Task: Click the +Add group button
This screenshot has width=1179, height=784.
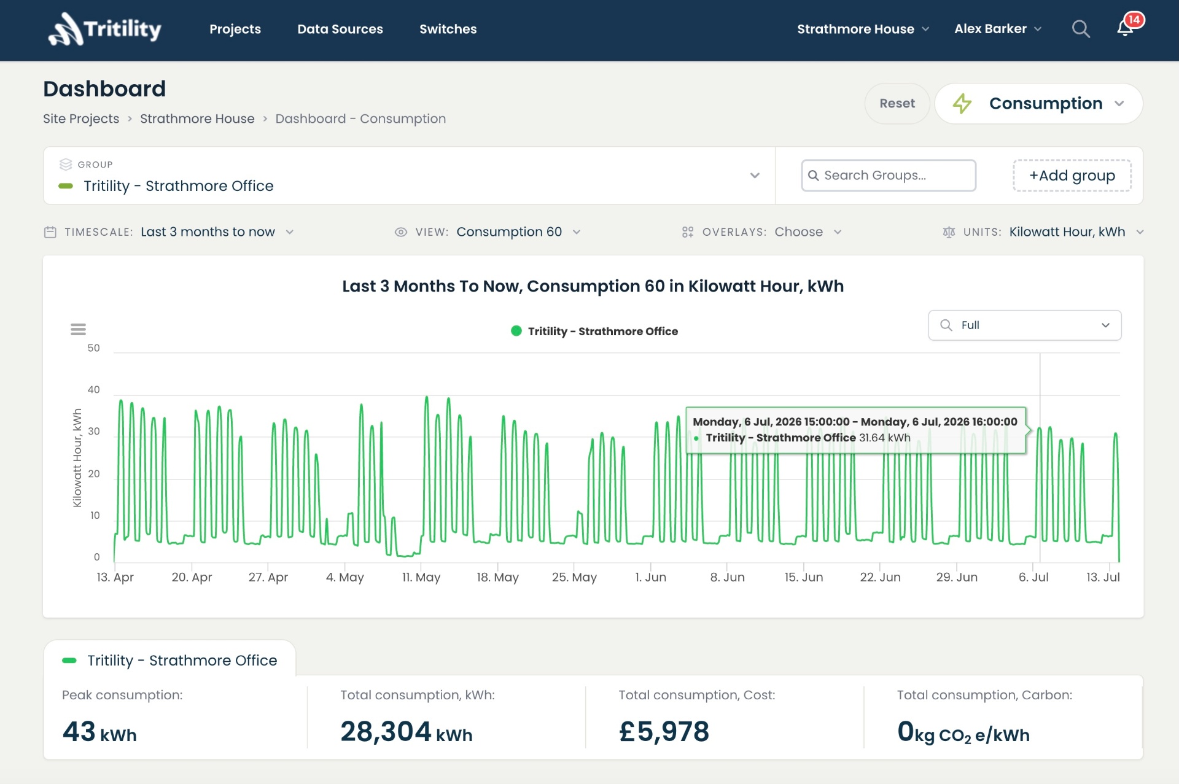Action: point(1072,176)
